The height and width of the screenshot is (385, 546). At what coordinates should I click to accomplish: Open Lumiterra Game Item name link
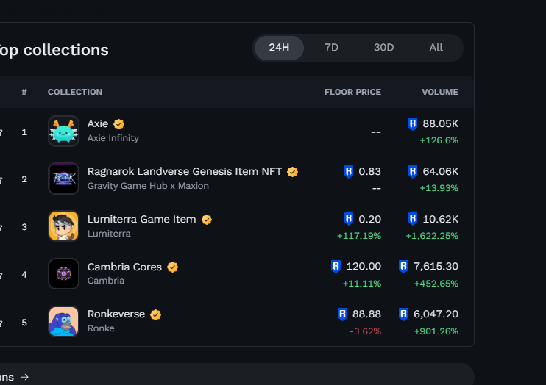pyautogui.click(x=142, y=219)
